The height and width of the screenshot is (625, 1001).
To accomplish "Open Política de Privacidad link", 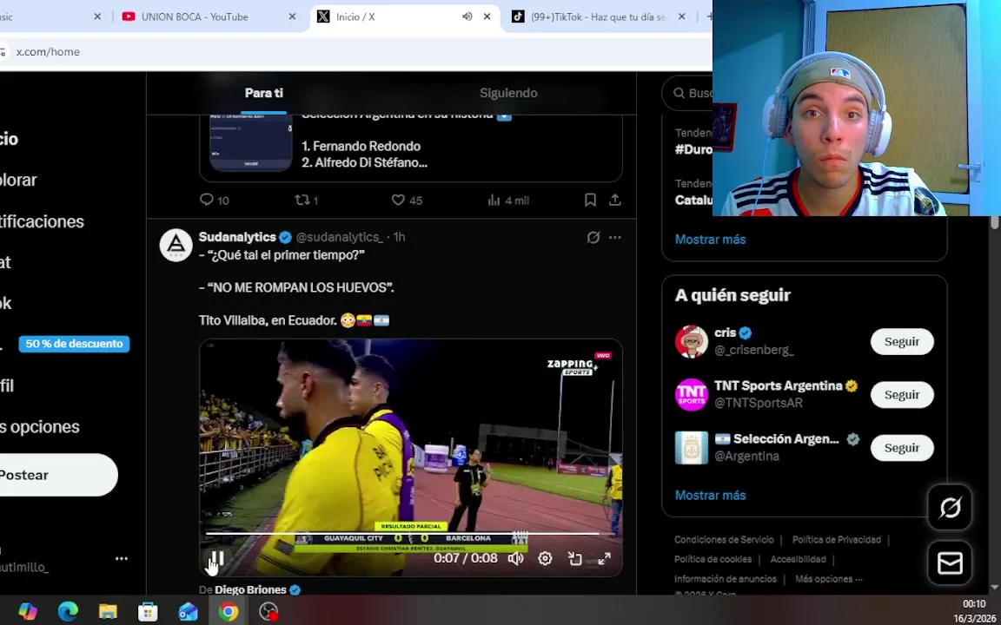I will (x=836, y=540).
